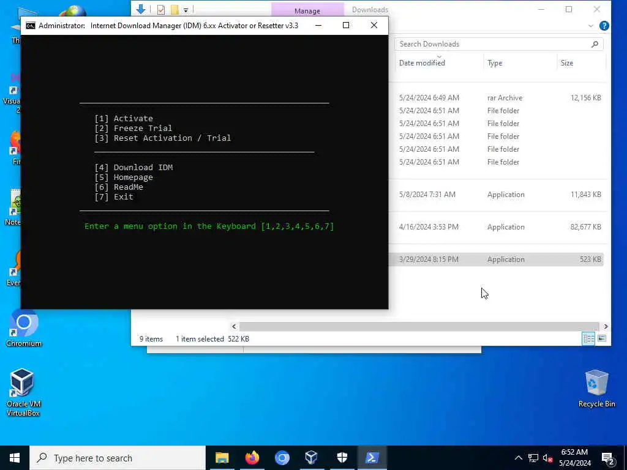Open Oracle VM VirtualBox desktop shortcut

(23, 392)
